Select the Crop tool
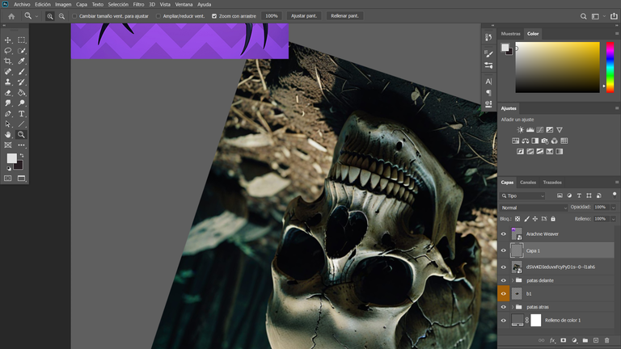This screenshot has height=349, width=621. click(7, 61)
